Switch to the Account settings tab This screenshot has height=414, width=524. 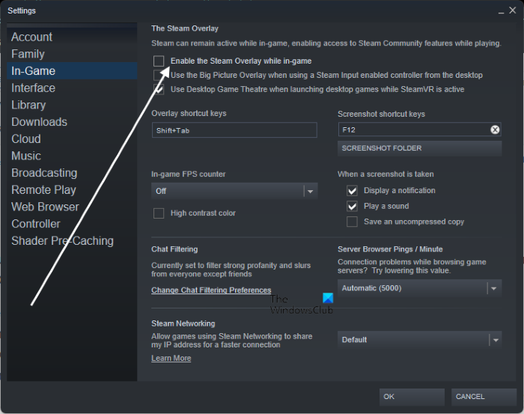[32, 37]
